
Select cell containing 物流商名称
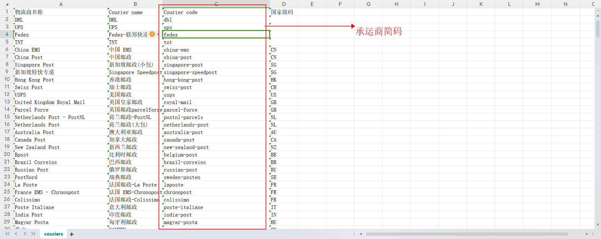pos(61,12)
